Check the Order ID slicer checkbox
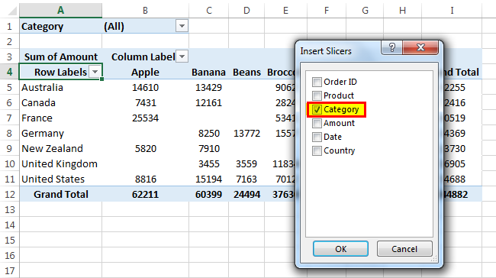Screen dimensions: 496x278 tap(317, 82)
